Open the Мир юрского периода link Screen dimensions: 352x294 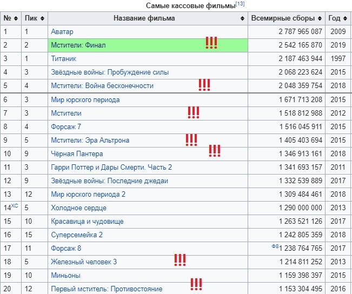[85, 99]
